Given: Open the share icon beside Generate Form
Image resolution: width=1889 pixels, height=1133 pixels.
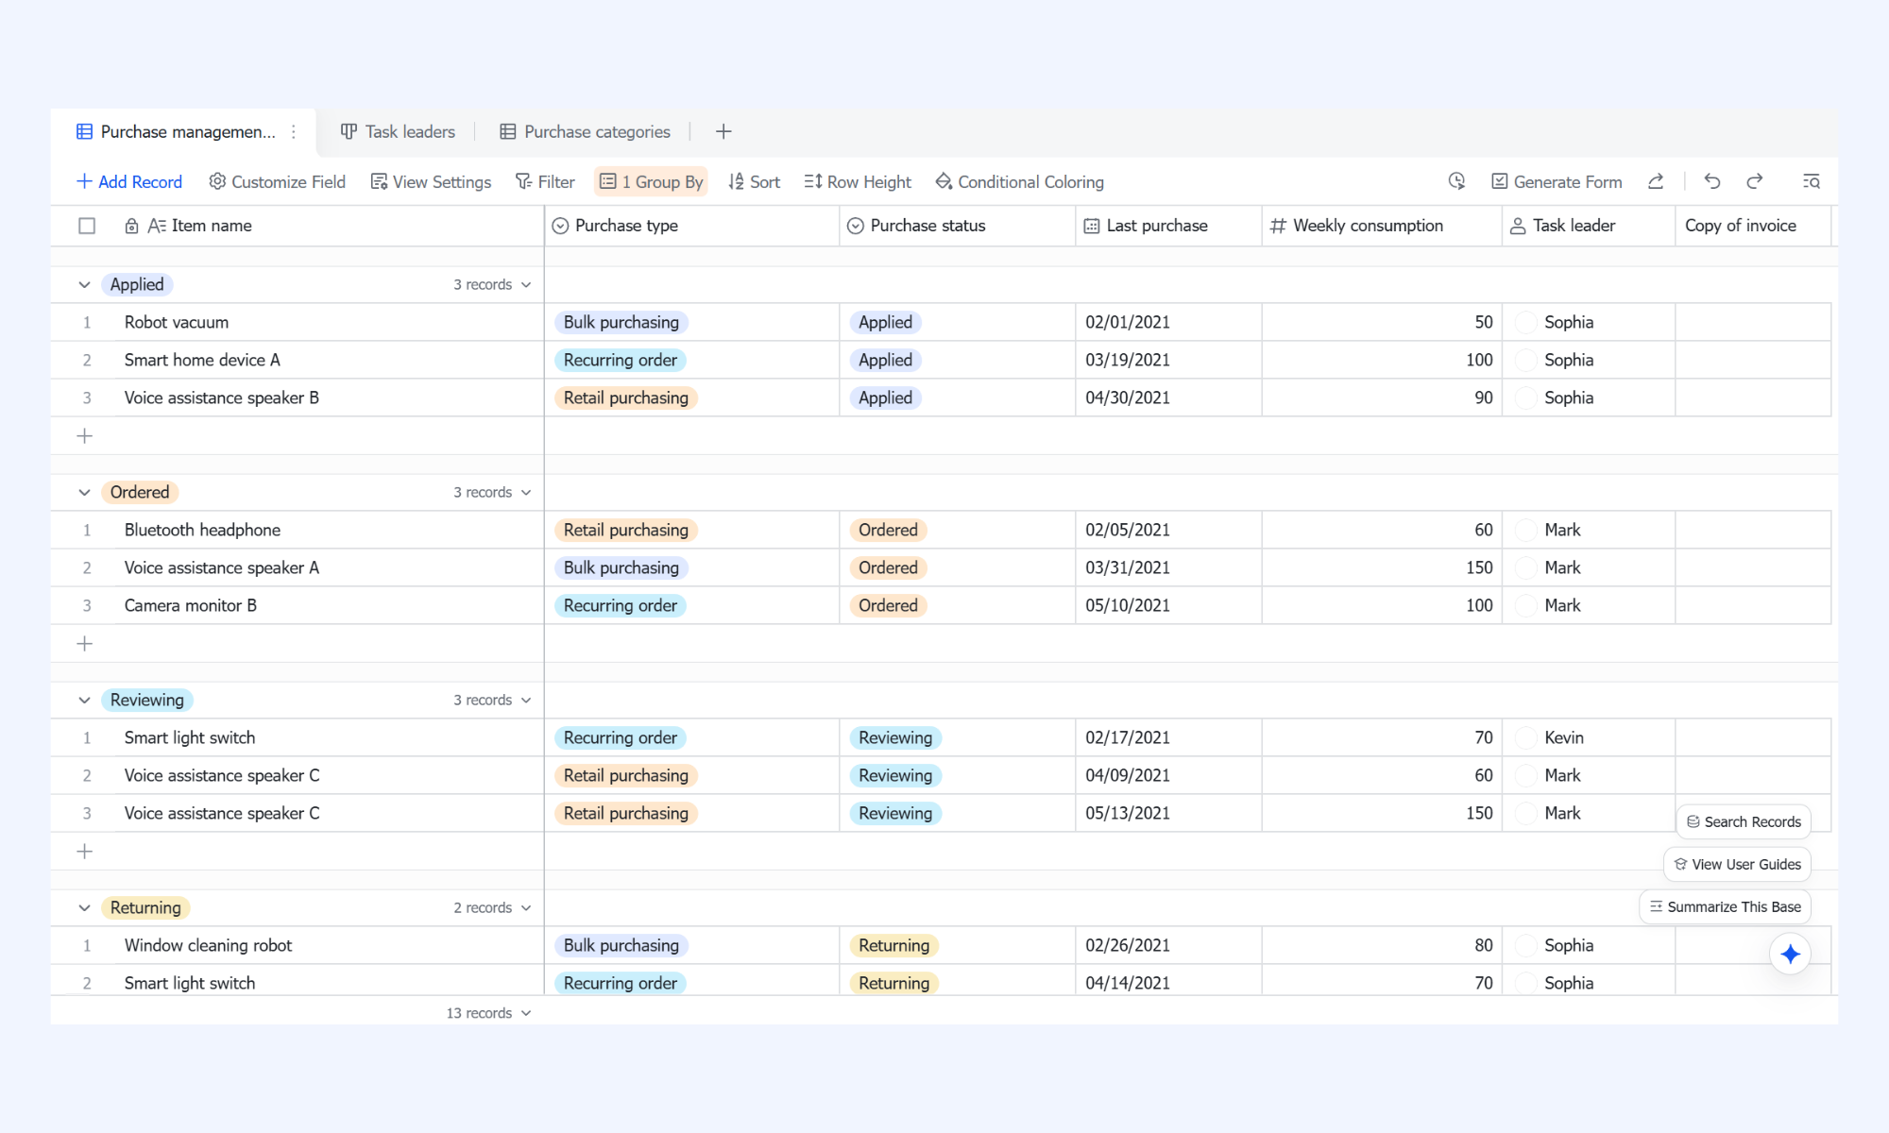Looking at the screenshot, I should [1656, 181].
